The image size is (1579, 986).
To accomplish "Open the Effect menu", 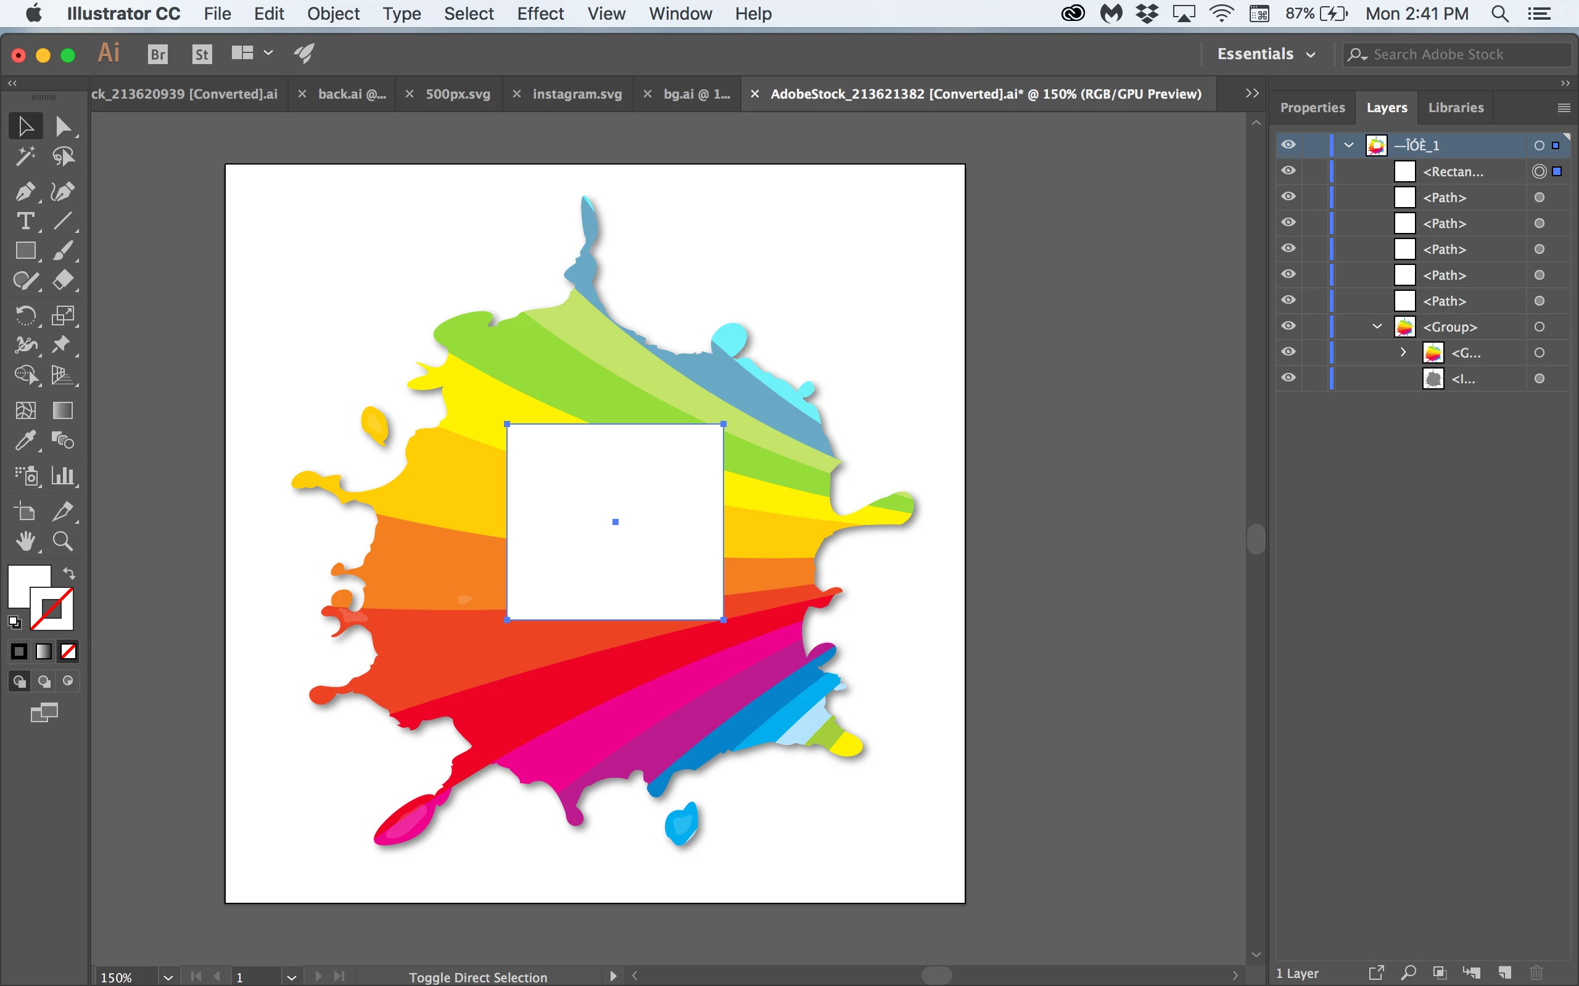I will pyautogui.click(x=540, y=14).
